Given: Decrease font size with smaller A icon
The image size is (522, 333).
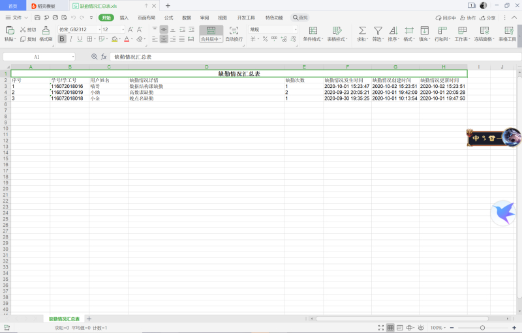Looking at the screenshot, I should 140,29.
